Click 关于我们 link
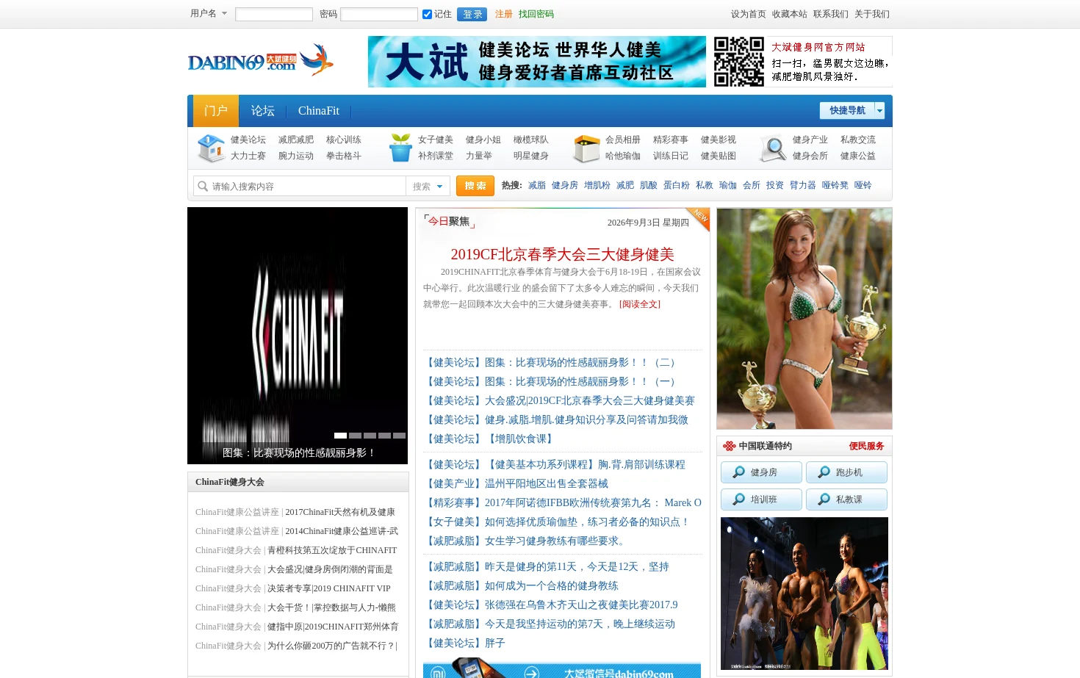Image resolution: width=1080 pixels, height=678 pixels. pos(871,14)
